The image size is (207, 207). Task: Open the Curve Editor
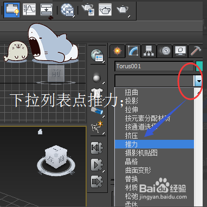[29, 10]
